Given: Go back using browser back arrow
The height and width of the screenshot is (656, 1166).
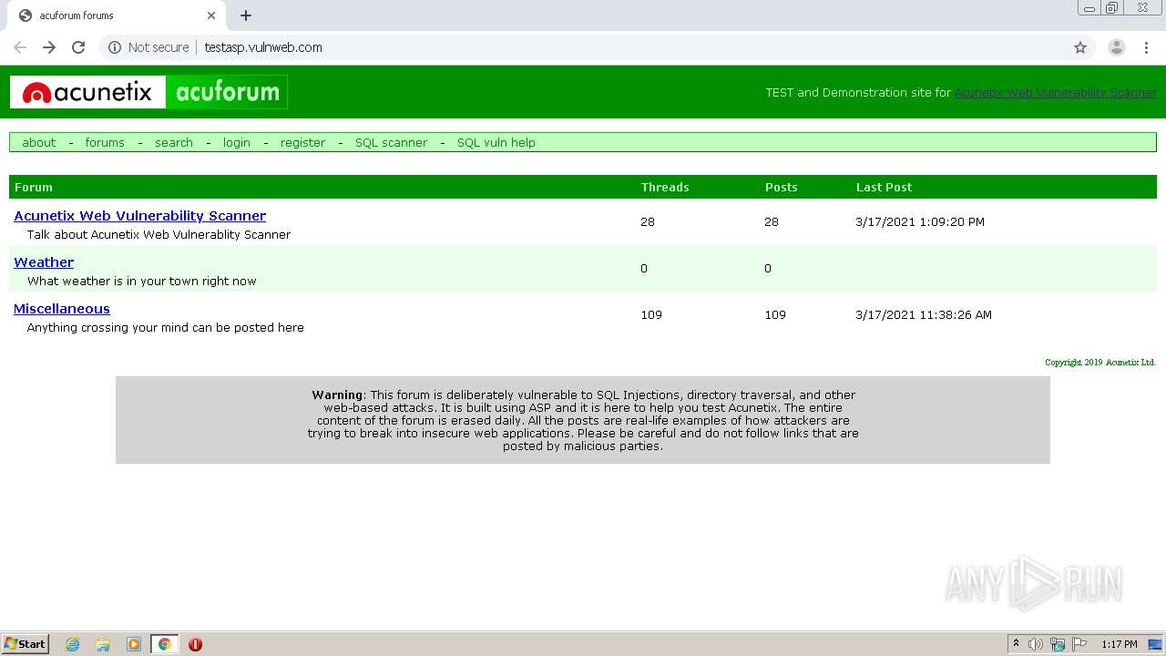Looking at the screenshot, I should tap(20, 47).
